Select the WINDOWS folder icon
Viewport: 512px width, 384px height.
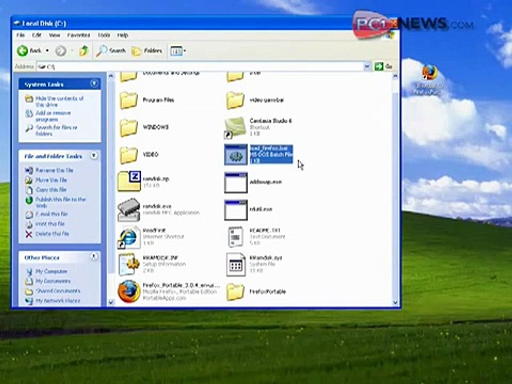[129, 127]
